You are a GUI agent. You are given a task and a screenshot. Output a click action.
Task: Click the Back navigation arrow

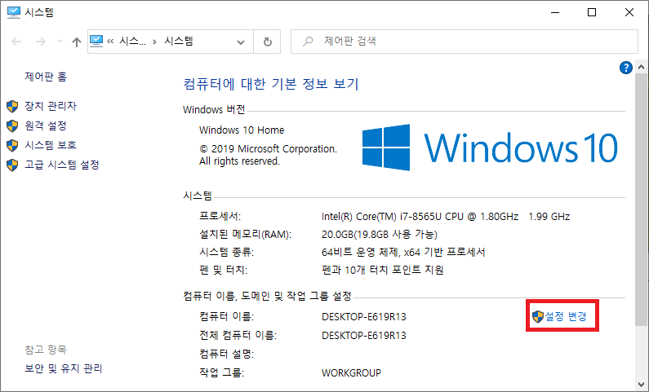click(x=16, y=42)
